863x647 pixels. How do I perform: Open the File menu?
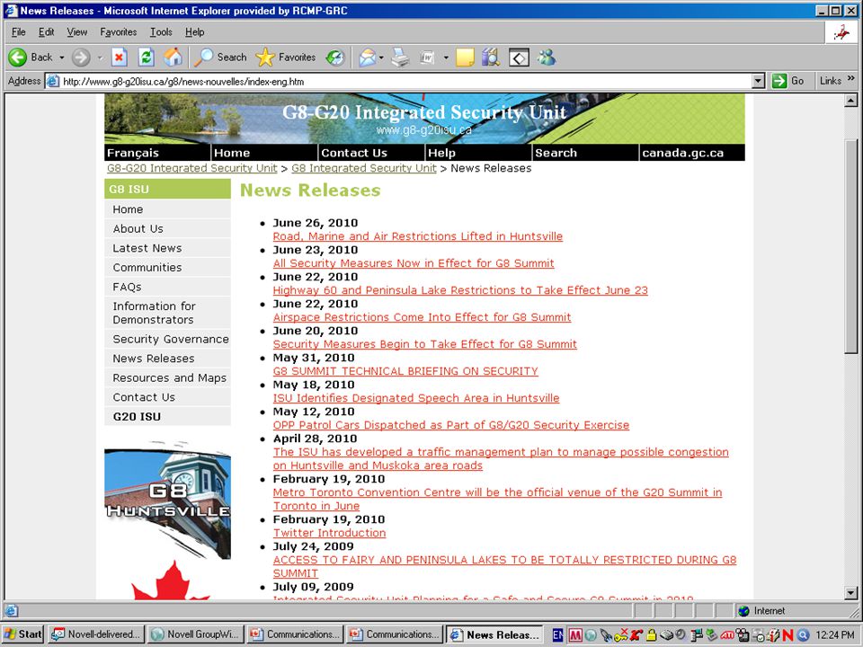(x=19, y=32)
